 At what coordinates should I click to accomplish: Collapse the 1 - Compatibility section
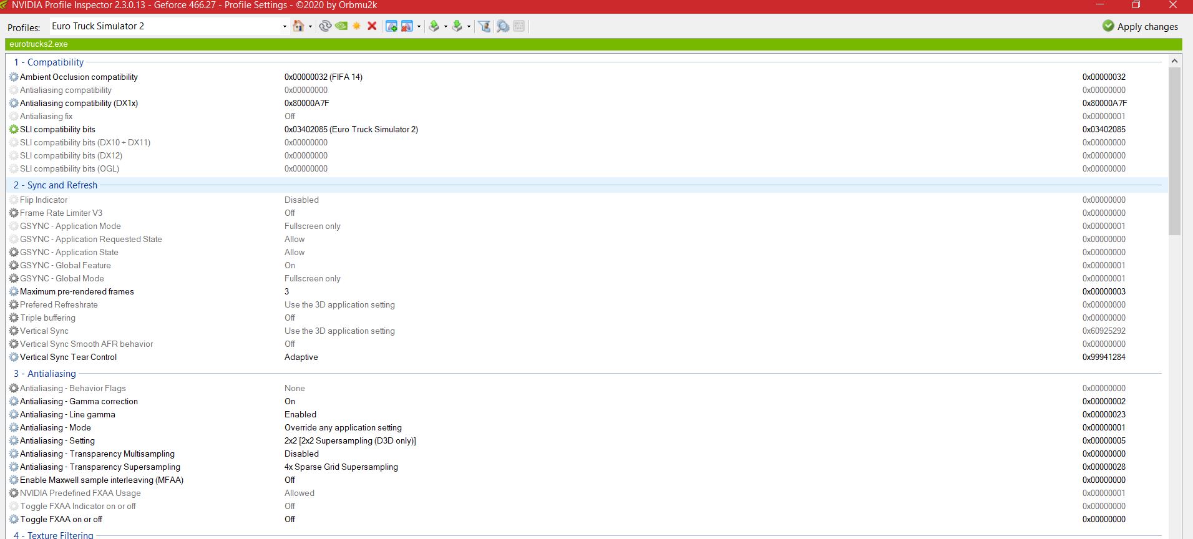(49, 62)
